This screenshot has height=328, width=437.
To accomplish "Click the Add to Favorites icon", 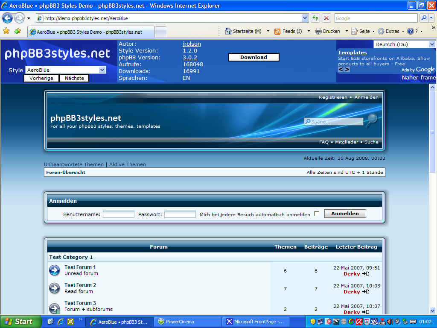I will [17, 31].
